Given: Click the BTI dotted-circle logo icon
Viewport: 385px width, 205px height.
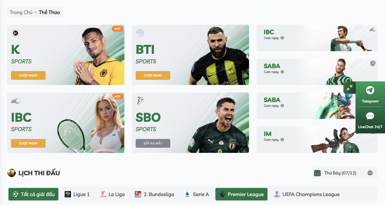Looking at the screenshot, I should 140,33.
